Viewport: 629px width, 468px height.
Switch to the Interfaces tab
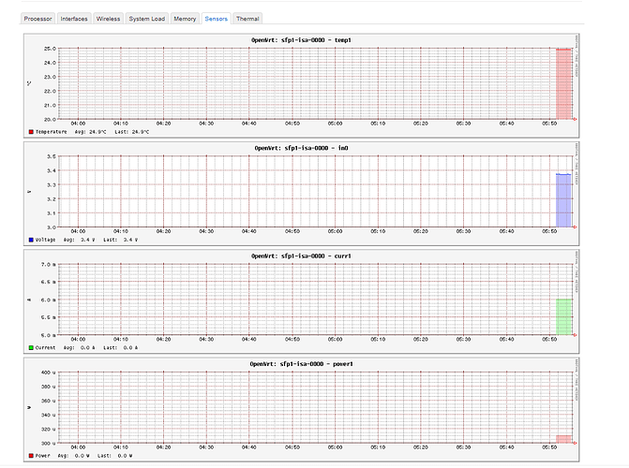[x=76, y=18]
